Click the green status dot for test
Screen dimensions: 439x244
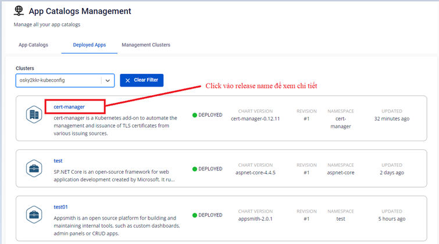[x=195, y=169]
